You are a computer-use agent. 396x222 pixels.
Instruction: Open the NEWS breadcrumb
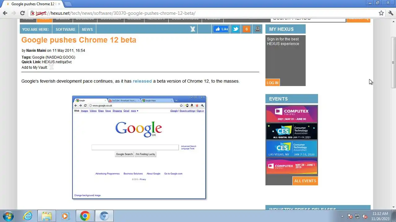87,29
